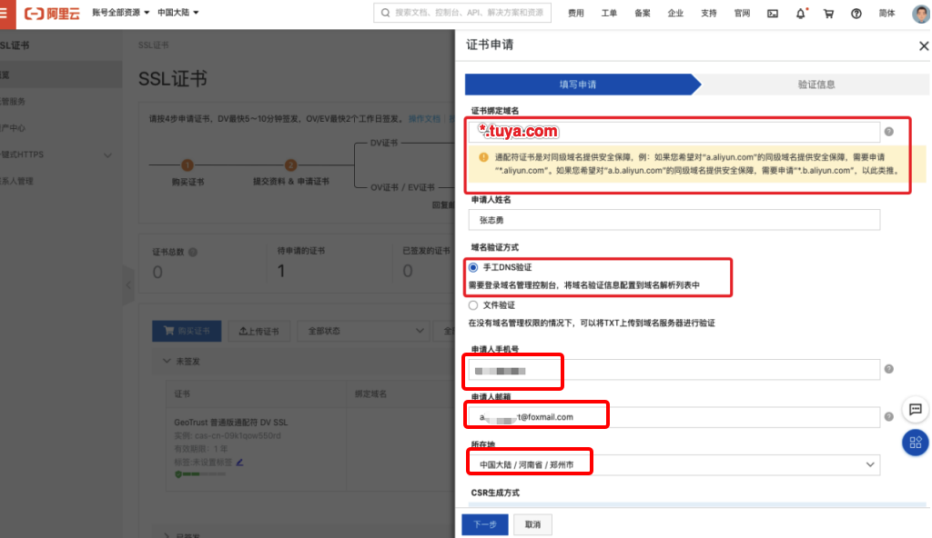Open 费用 menu
The image size is (932, 538).
(x=575, y=13)
